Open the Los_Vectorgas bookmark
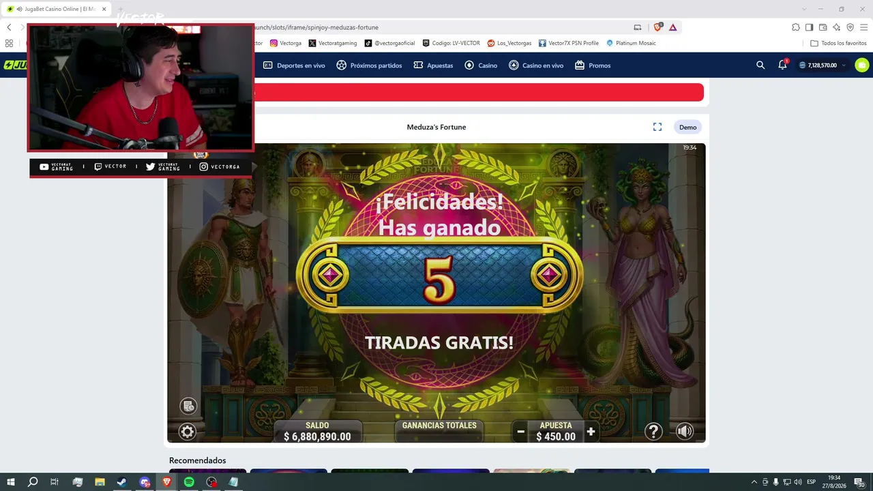This screenshot has height=491, width=873. pos(509,43)
